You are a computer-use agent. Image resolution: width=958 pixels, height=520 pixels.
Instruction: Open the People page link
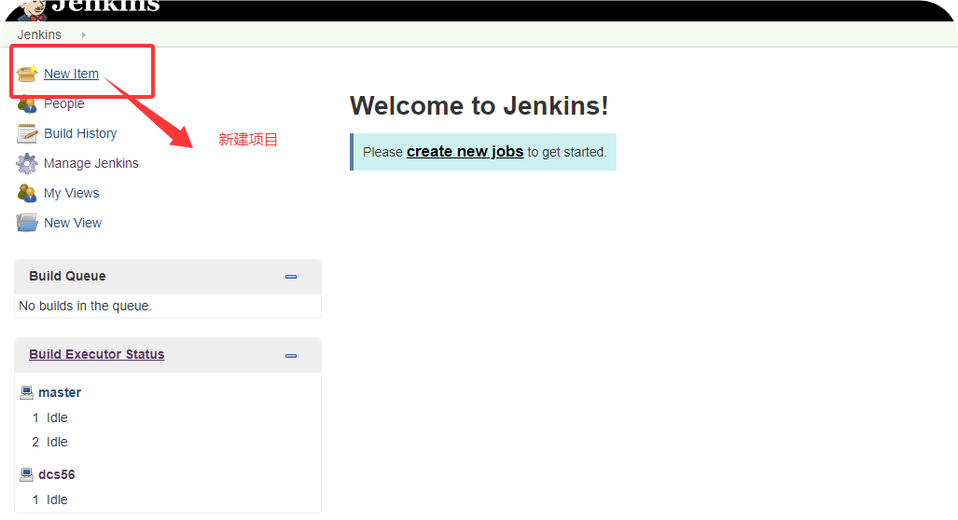64,103
